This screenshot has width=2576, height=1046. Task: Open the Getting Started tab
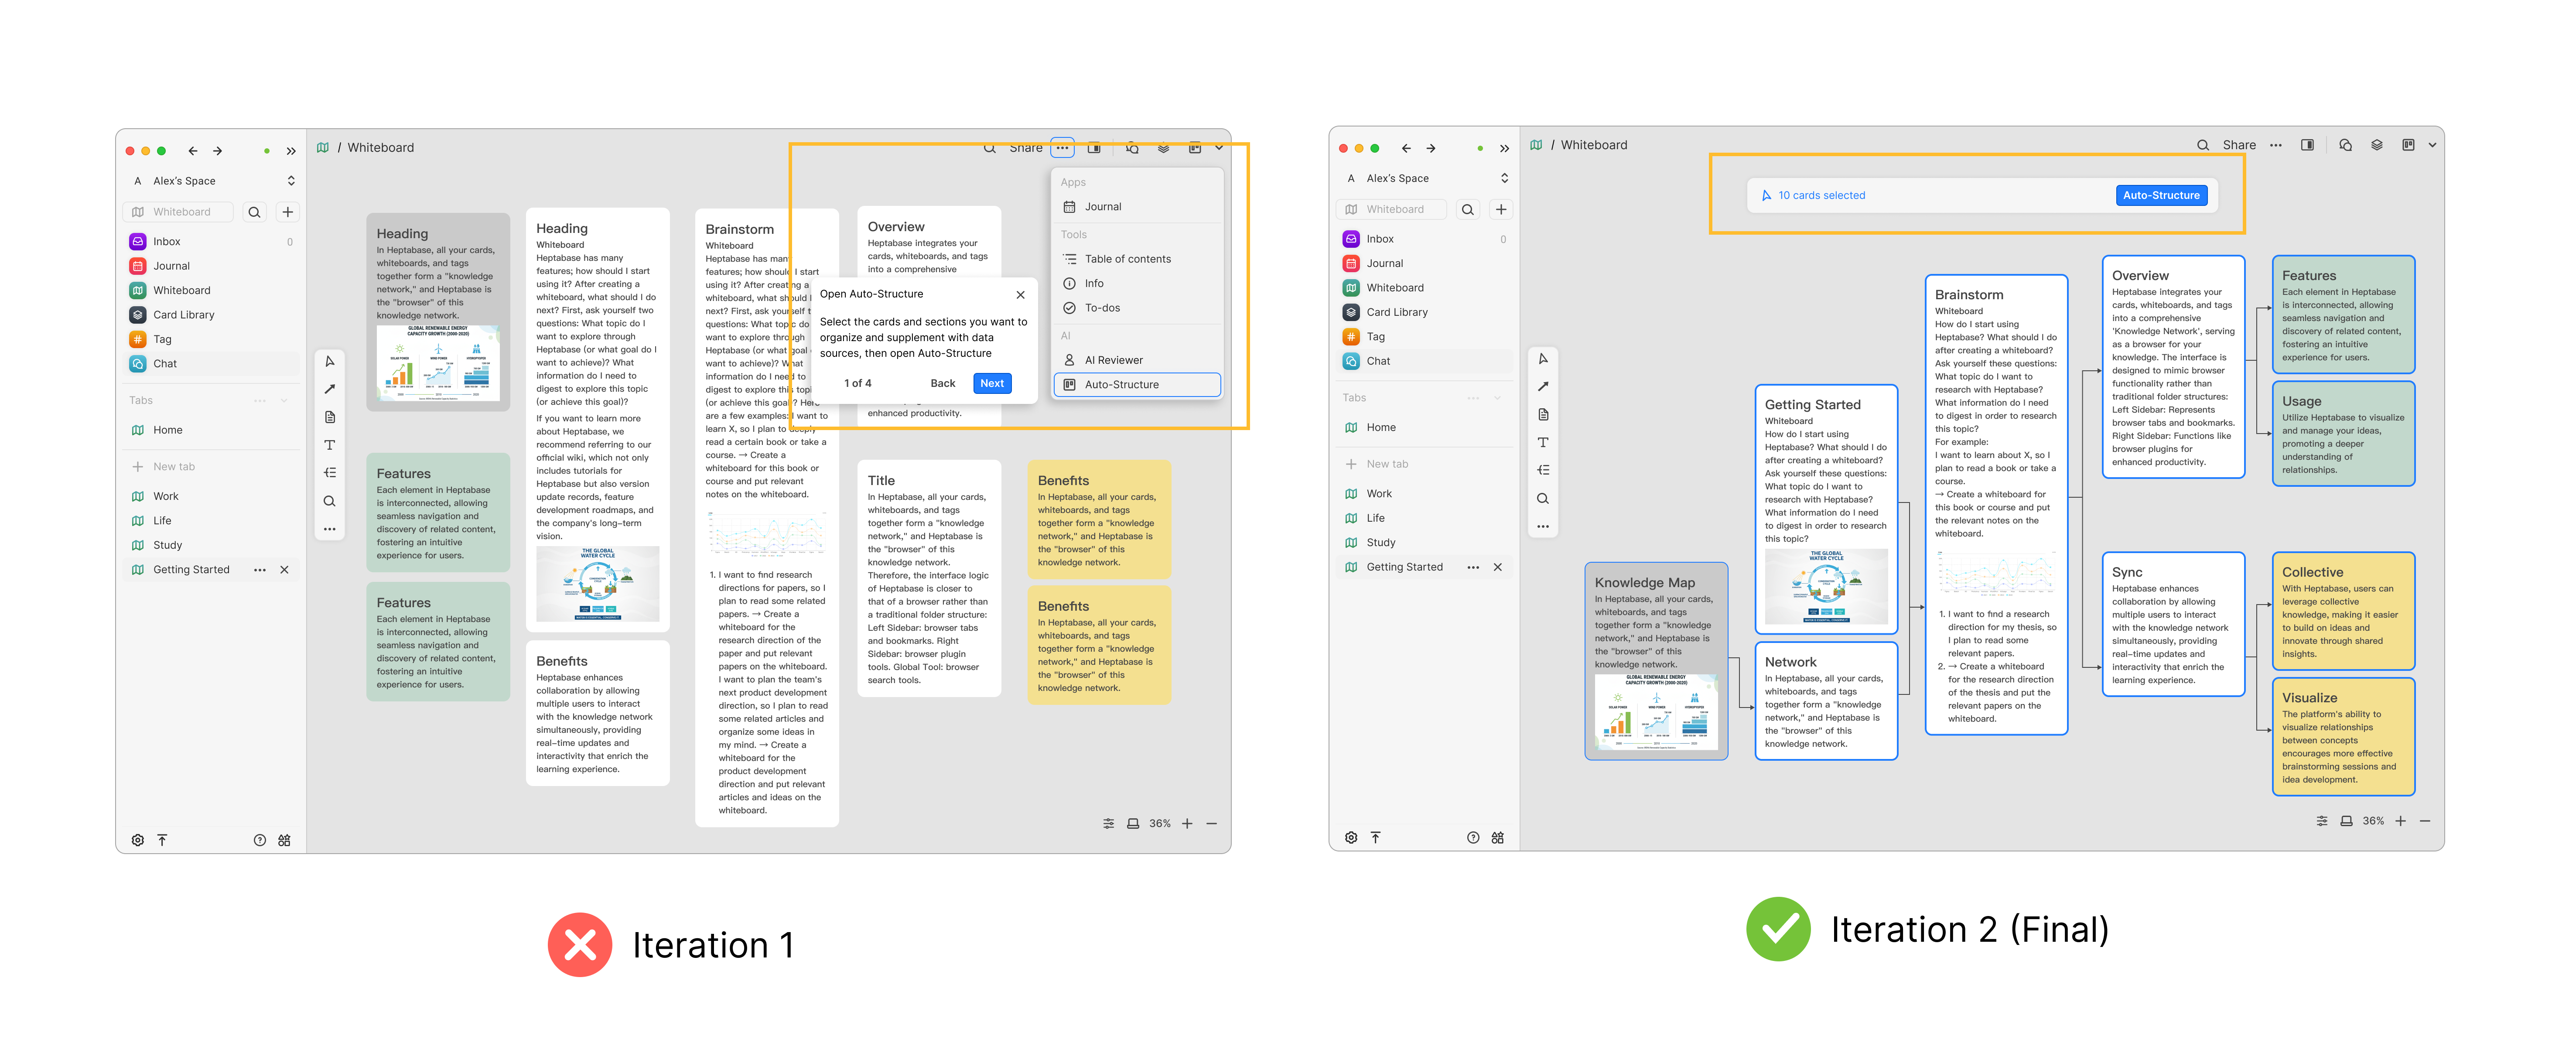(x=191, y=570)
